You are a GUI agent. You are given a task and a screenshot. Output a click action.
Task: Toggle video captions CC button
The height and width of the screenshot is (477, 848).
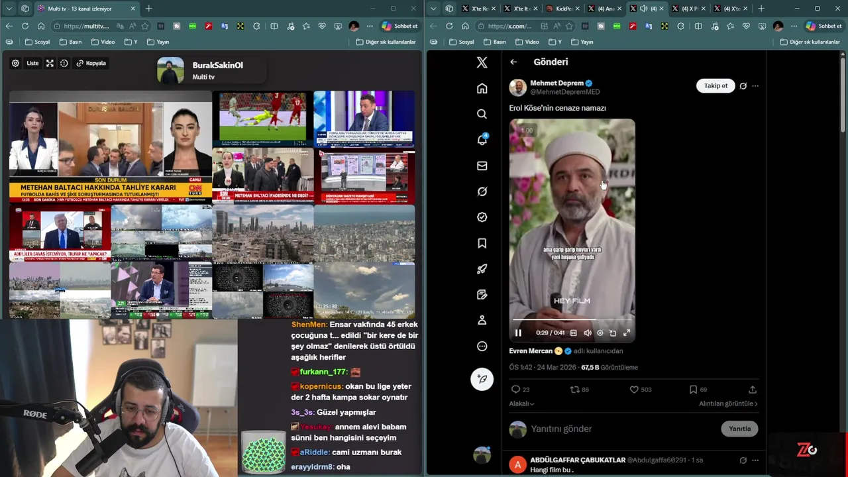[x=574, y=333]
